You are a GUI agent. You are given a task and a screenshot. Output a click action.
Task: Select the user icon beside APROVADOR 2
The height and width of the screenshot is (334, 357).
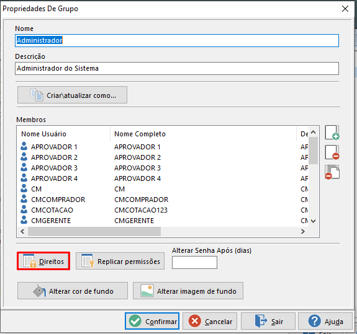[x=24, y=157]
